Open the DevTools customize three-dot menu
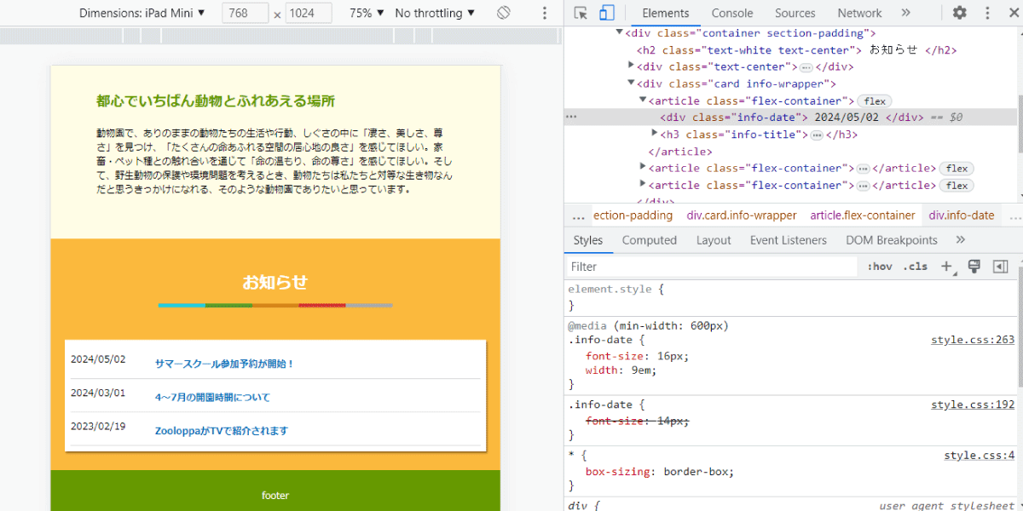This screenshot has height=511, width=1023. point(985,13)
